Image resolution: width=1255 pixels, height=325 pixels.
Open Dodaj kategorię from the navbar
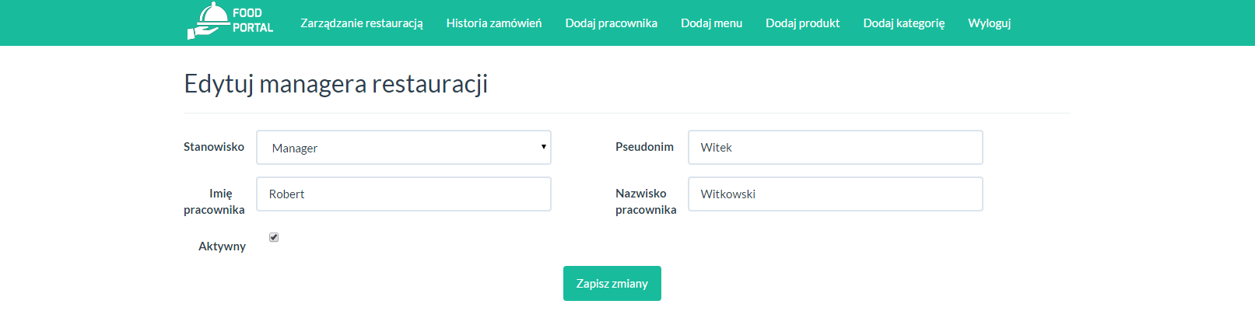[x=903, y=23]
